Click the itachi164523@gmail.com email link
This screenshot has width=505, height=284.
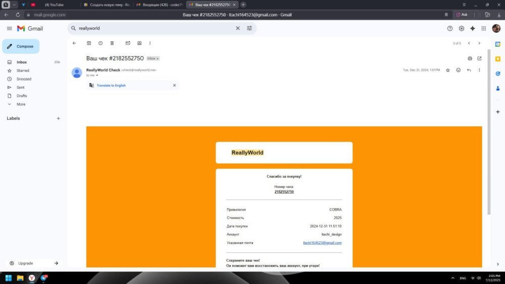coord(322,243)
